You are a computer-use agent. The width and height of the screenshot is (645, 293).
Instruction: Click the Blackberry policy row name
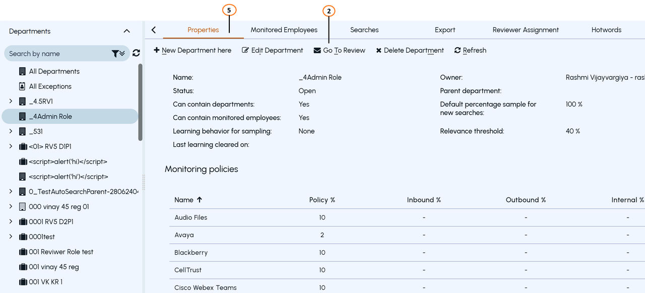pyautogui.click(x=191, y=253)
